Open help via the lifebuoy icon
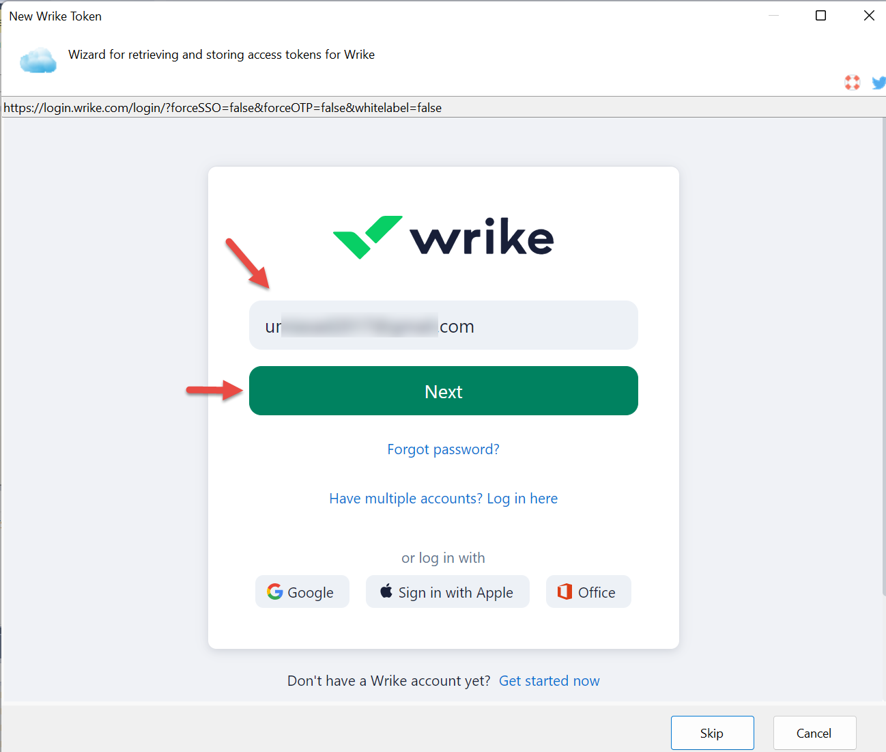The width and height of the screenshot is (886, 752). (852, 83)
